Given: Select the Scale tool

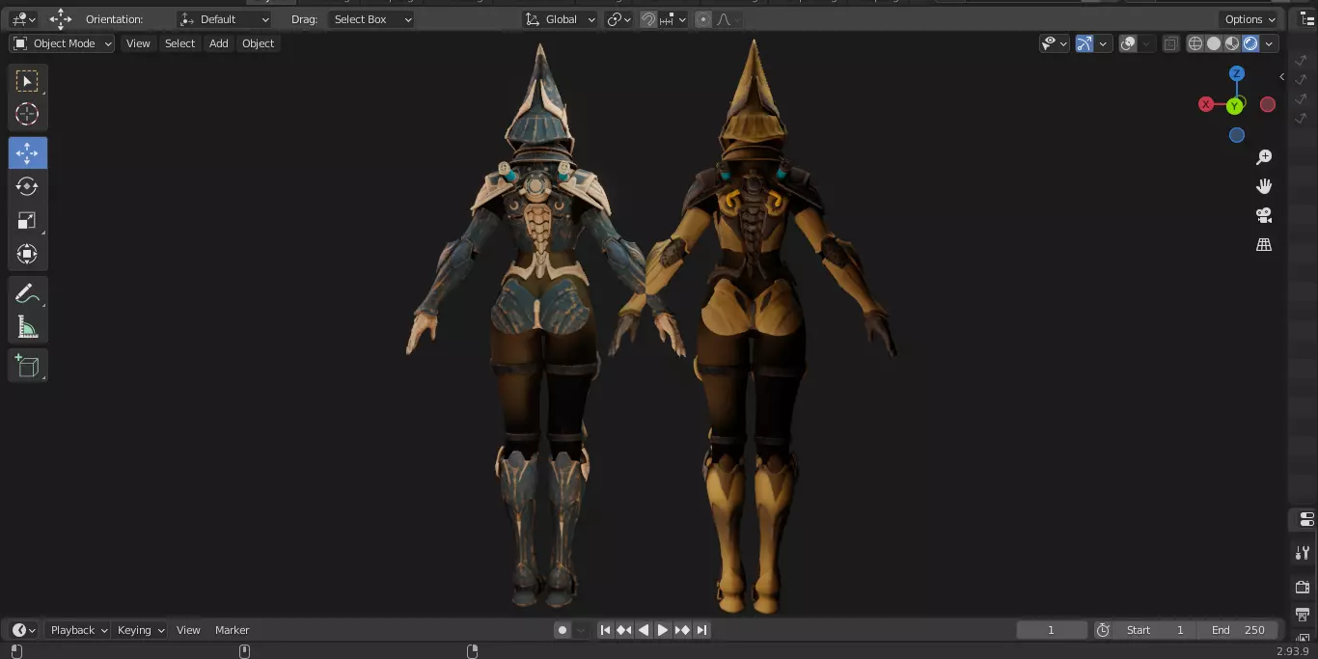Looking at the screenshot, I should [x=27, y=220].
